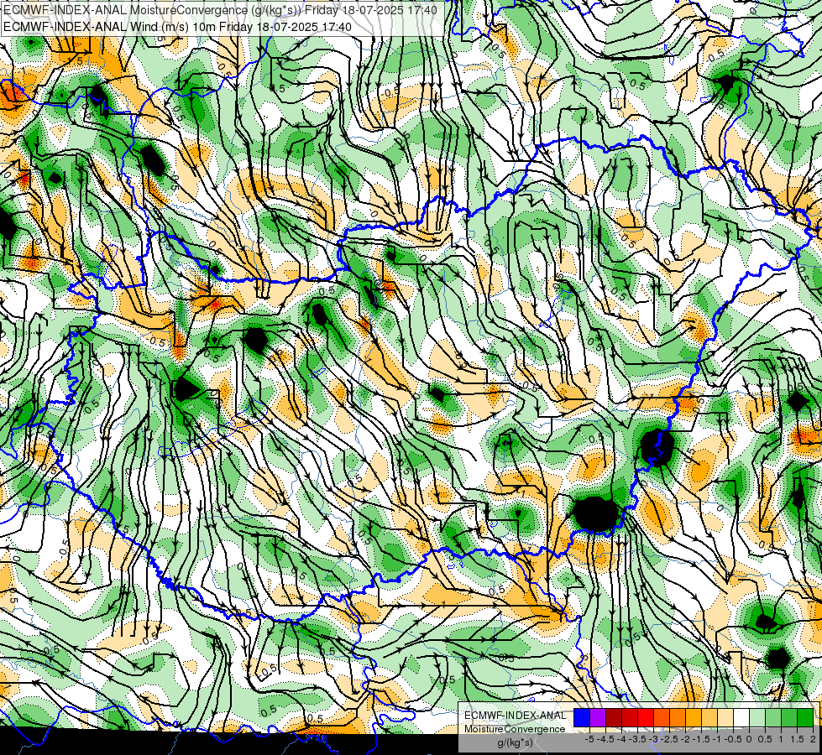Click the -2 legend tick value
The image size is (822, 755).
pos(685,739)
